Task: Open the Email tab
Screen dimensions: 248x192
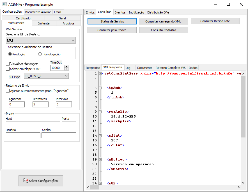Action: [x=58, y=12]
